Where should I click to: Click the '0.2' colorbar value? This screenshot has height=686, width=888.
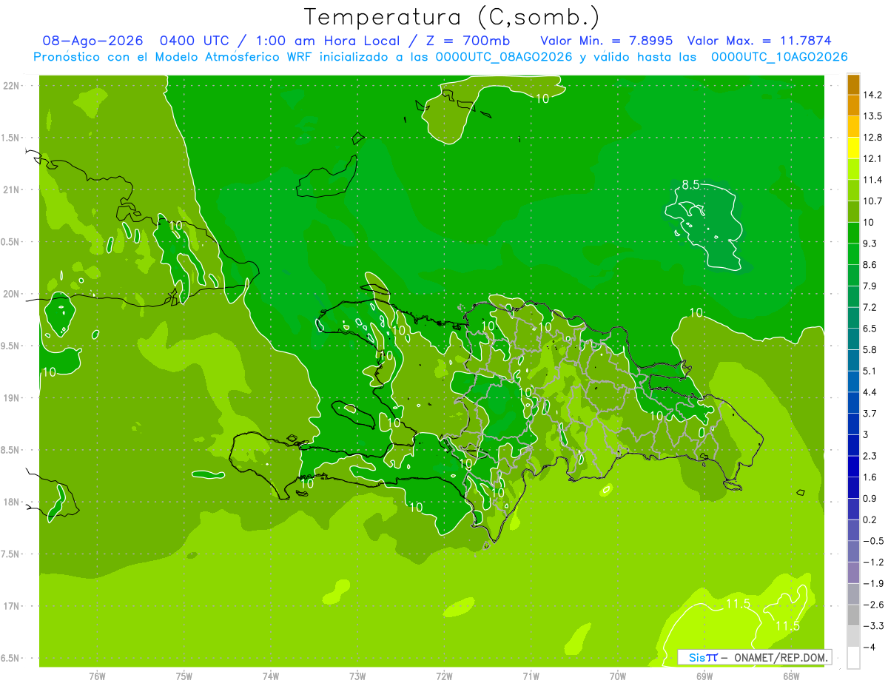[870, 519]
